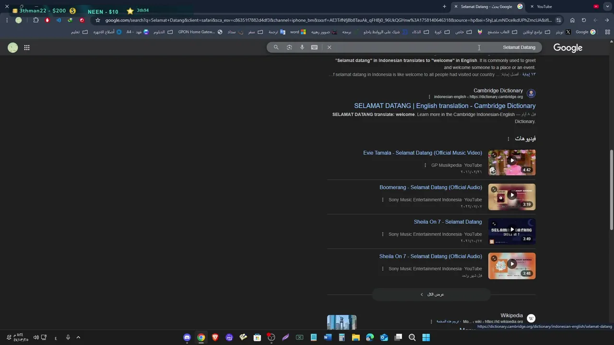Open Boomerang Selamat Datang Official Audio link
Image resolution: width=614 pixels, height=345 pixels.
[431, 187]
